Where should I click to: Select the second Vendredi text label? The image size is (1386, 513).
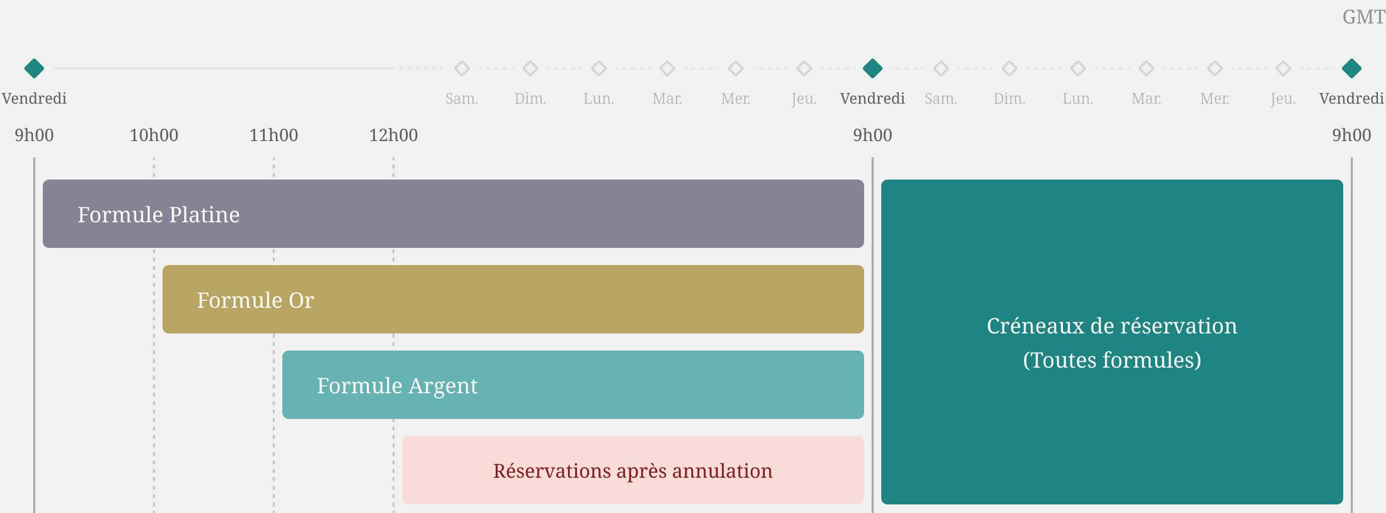873,98
